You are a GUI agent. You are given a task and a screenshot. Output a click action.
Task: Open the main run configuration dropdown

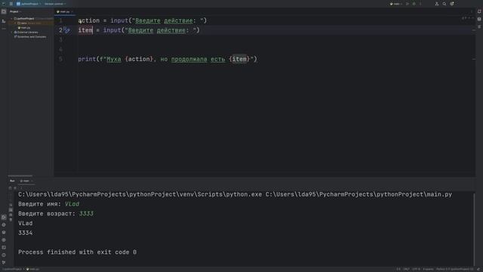[x=395, y=4]
